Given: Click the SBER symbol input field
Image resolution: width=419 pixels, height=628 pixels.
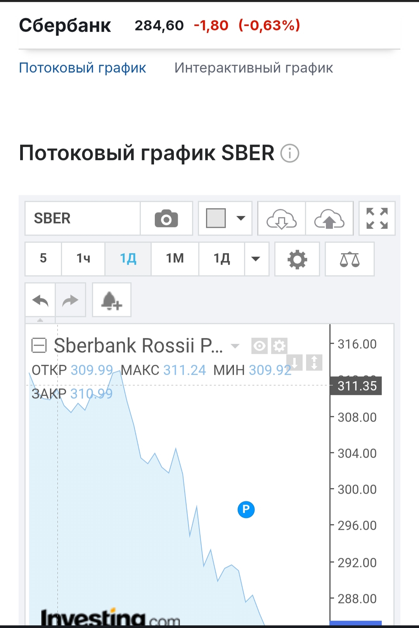Looking at the screenshot, I should pos(83,219).
